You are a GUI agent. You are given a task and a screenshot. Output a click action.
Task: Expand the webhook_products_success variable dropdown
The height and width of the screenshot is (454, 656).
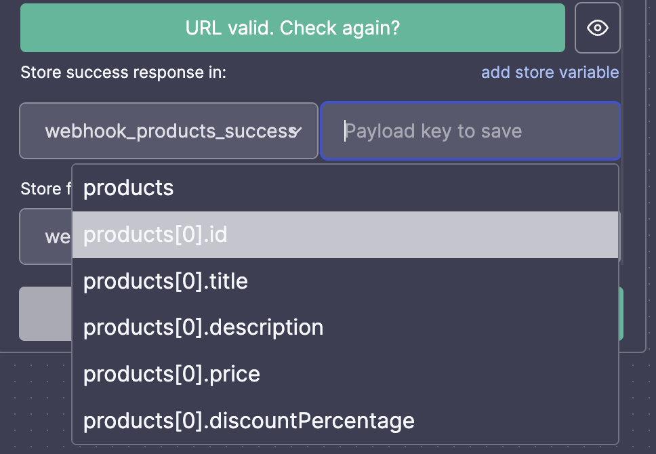click(169, 131)
